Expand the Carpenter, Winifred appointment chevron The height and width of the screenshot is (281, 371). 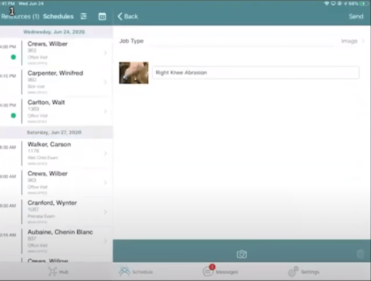pyautogui.click(x=105, y=82)
